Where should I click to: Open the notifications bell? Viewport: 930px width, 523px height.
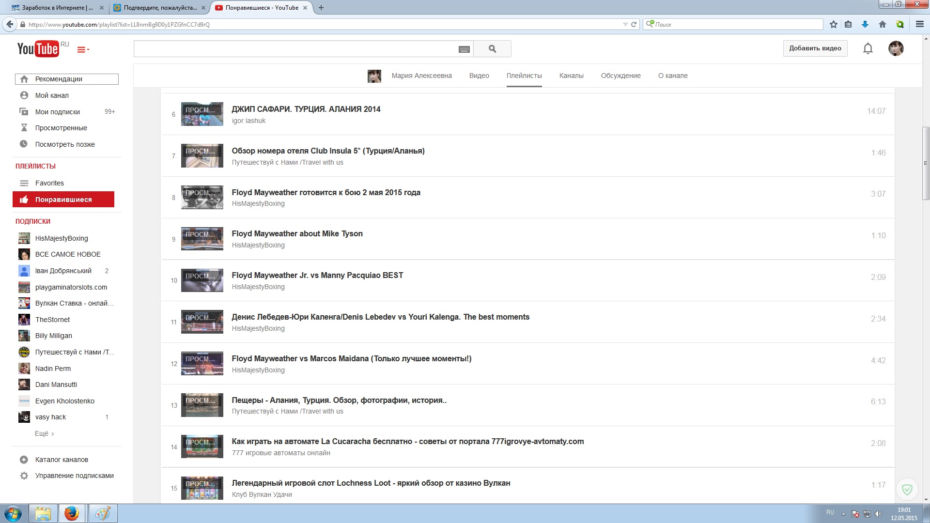coord(868,48)
